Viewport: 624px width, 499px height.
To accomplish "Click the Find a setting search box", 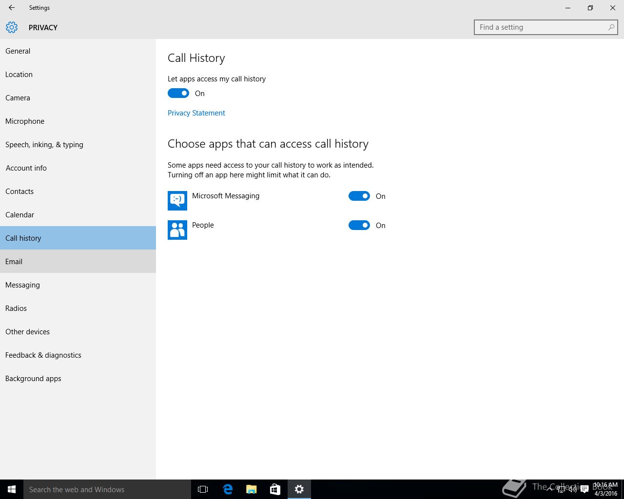I will click(541, 27).
